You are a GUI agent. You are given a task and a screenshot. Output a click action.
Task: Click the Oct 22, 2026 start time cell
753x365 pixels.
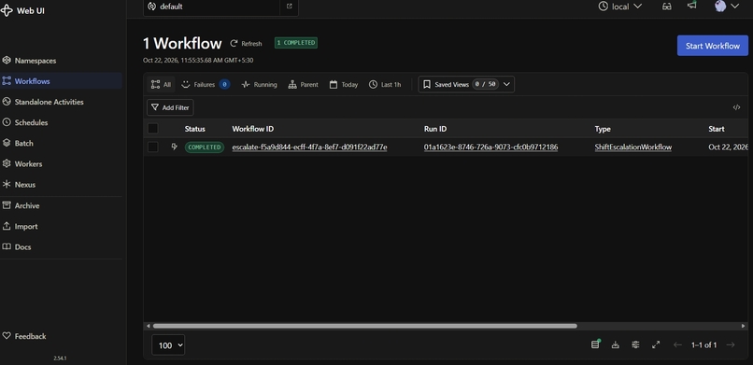728,147
